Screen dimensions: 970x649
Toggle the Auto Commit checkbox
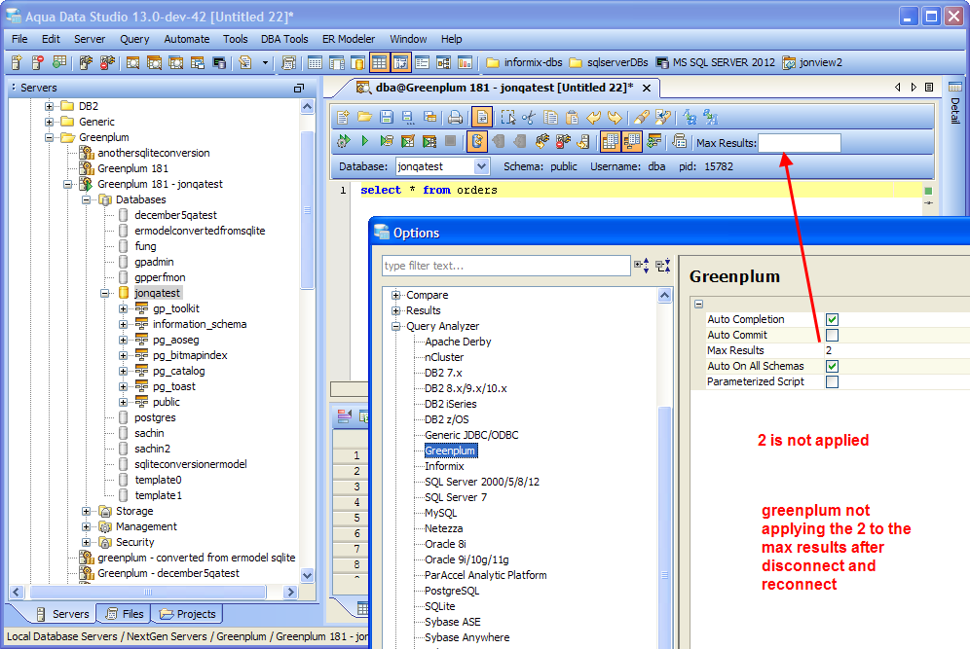(x=832, y=335)
